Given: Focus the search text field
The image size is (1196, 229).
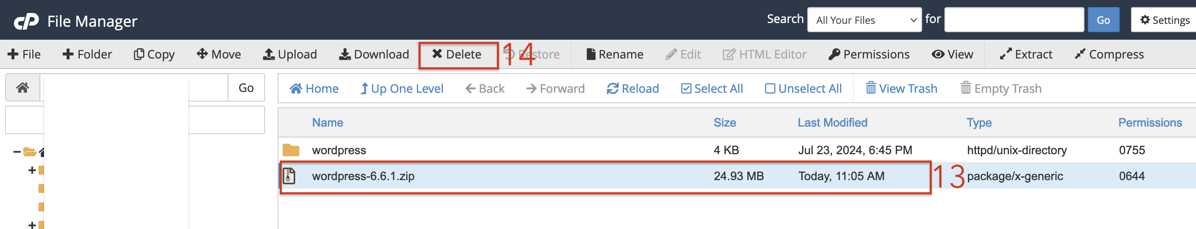Looking at the screenshot, I should pos(1014,20).
